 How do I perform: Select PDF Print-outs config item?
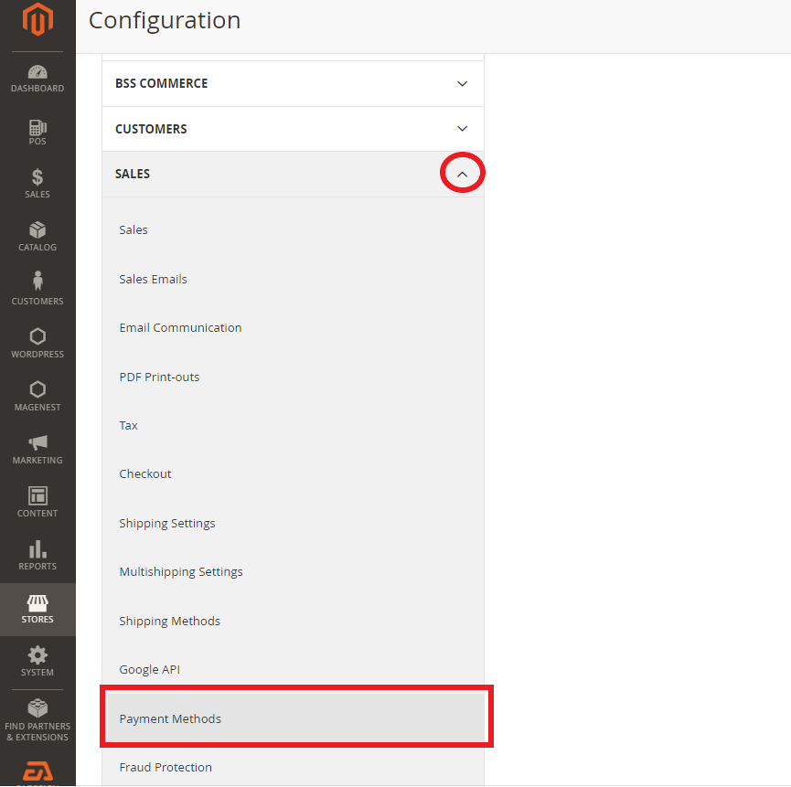point(159,378)
